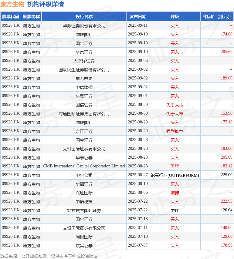234x259 pixels.
Task: Select 兴证国际 cell
Action: [84, 193]
